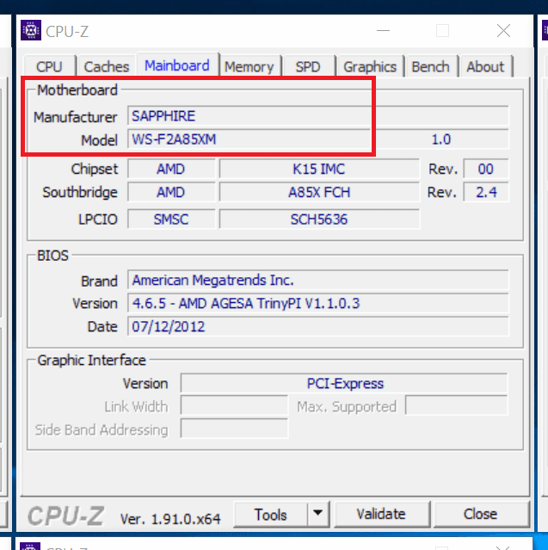Click the LPCIO label
The width and height of the screenshot is (548, 550).
[x=98, y=219]
